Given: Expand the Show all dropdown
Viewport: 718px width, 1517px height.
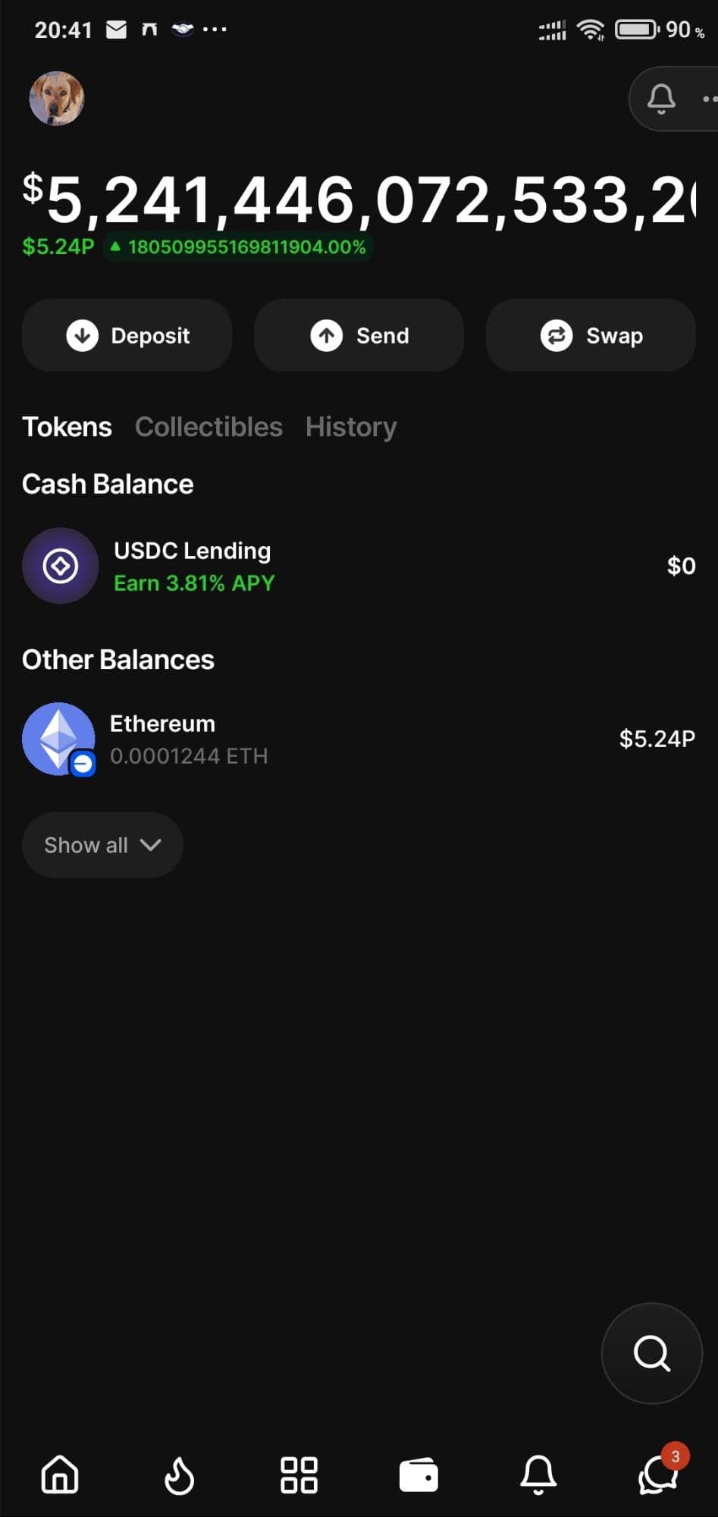Looking at the screenshot, I should click(102, 845).
